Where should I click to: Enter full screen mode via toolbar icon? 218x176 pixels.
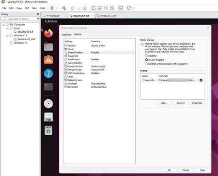point(106,8)
